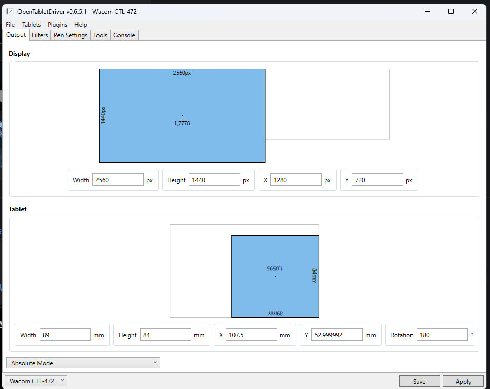The image size is (490, 389).
Task: Open the Plugins menu
Action: point(57,24)
